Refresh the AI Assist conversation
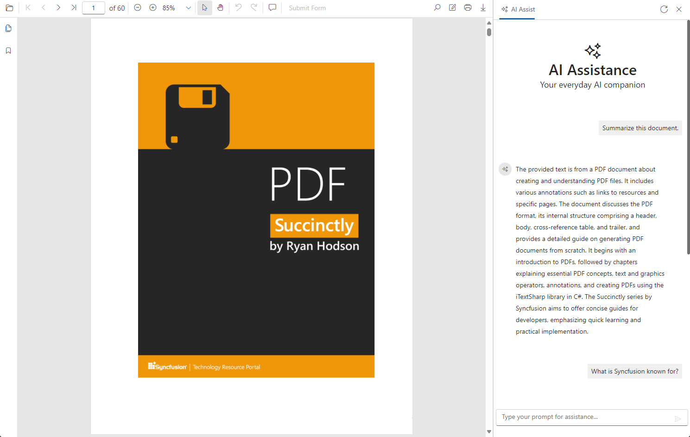The height and width of the screenshot is (437, 690). (664, 9)
